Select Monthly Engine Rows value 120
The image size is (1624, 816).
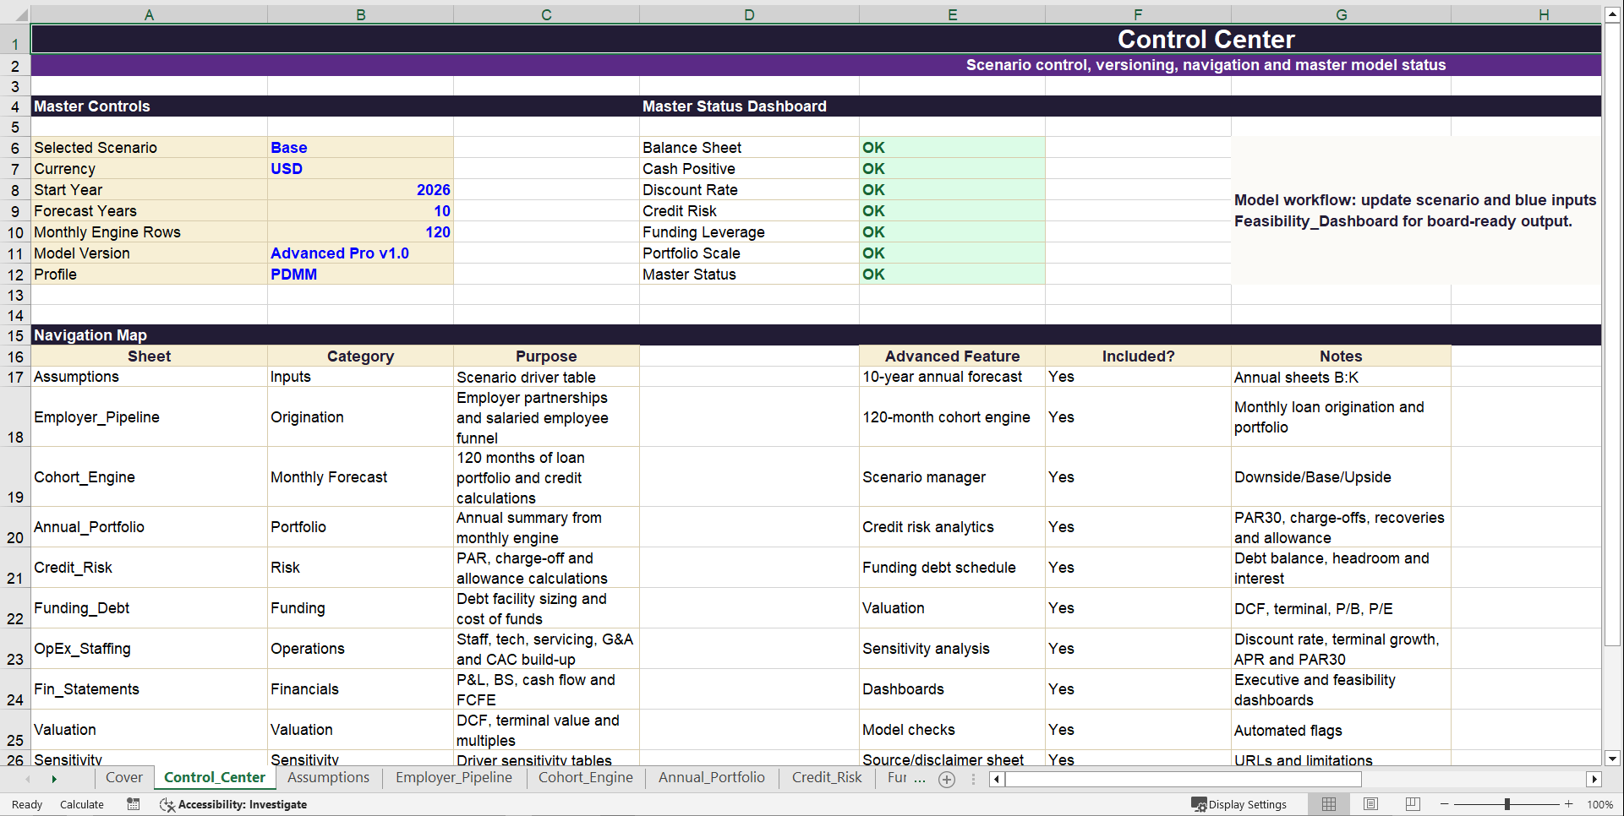tap(361, 232)
